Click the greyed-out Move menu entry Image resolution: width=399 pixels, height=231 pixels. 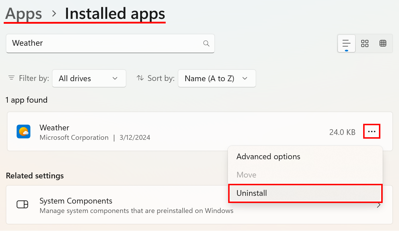[x=246, y=175]
